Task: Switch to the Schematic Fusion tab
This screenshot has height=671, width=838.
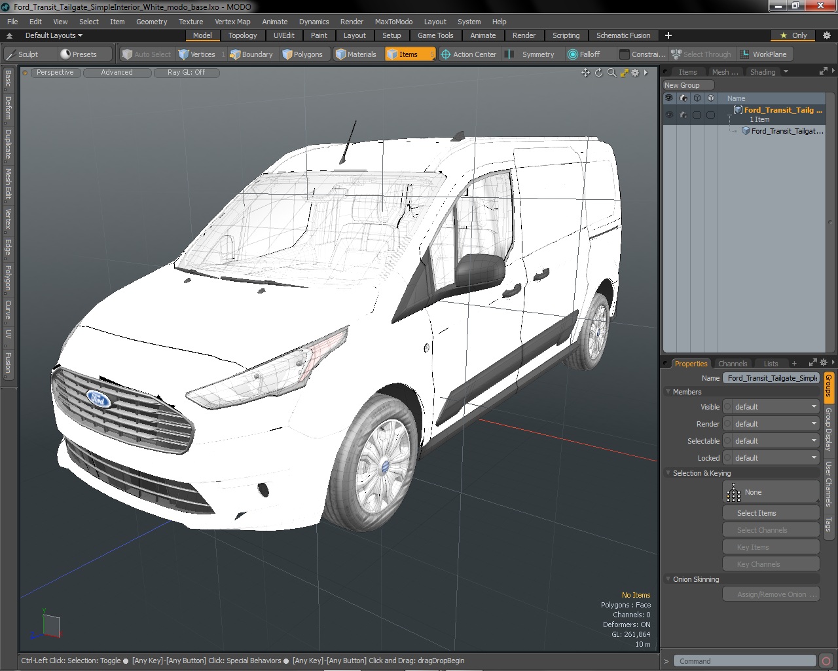Action: pos(623,35)
